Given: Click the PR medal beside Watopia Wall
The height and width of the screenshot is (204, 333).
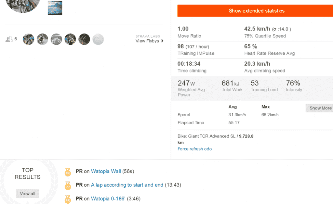Looking at the screenshot, I should pyautogui.click(x=68, y=172).
